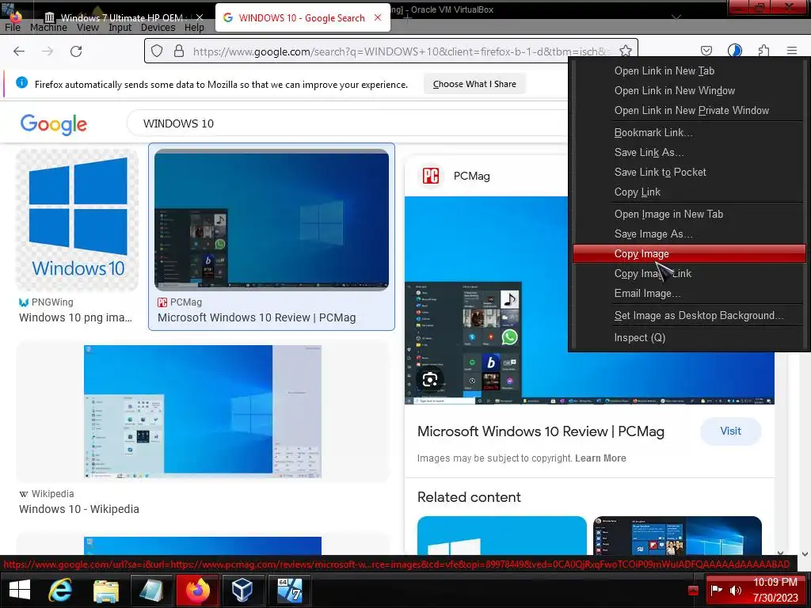
Task: Close the WINDOWS 10 Google Search tab
Action: pos(378,17)
